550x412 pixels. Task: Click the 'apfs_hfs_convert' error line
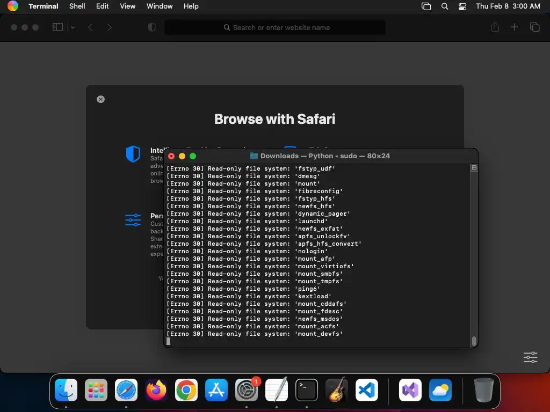(264, 244)
